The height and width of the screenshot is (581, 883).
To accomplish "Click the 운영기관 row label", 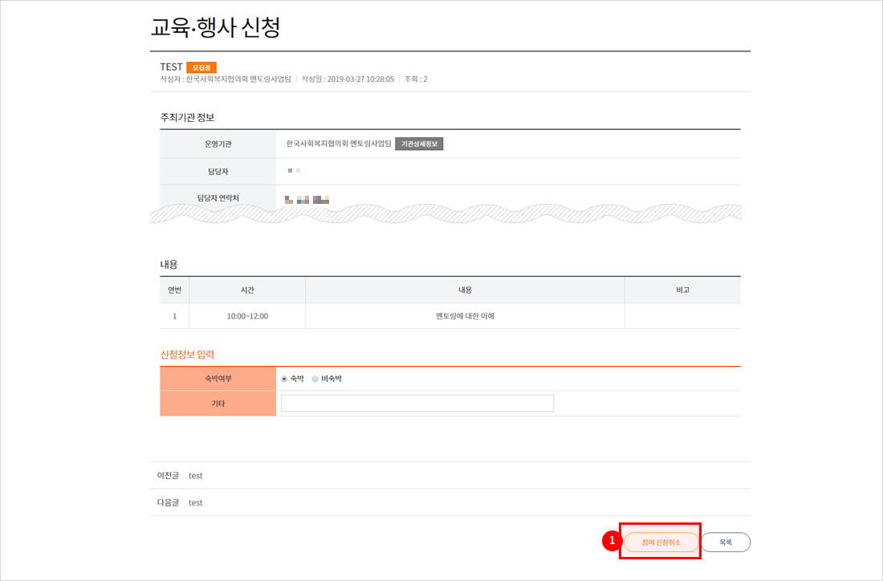I will click(218, 144).
